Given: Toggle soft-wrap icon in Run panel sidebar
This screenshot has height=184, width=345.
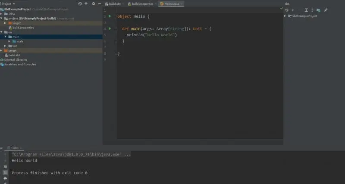Looking at the screenshot, I should pos(5,166).
